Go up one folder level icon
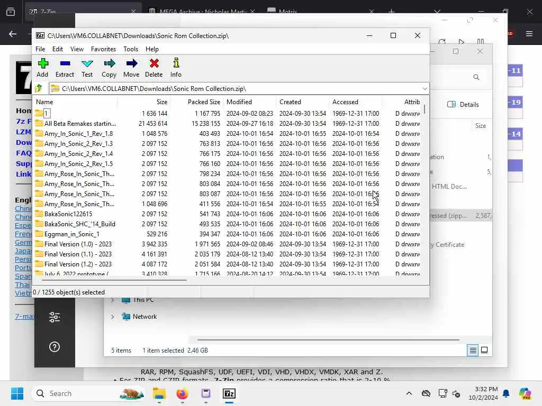The height and width of the screenshot is (406, 542). coord(39,88)
